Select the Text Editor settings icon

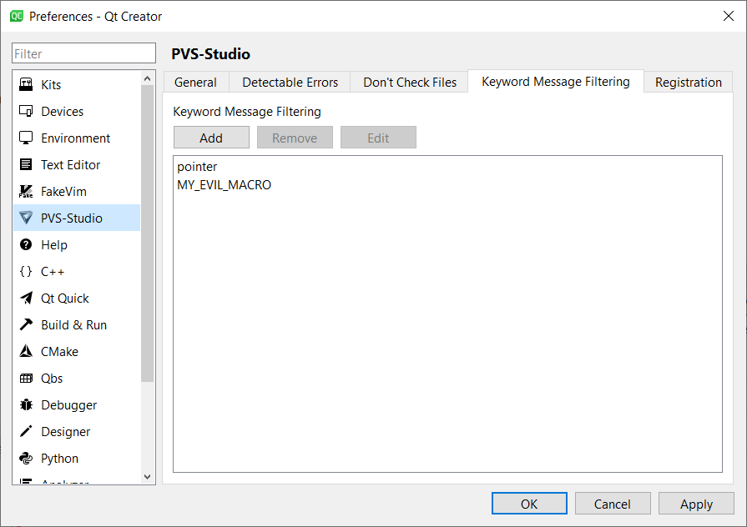[70, 164]
